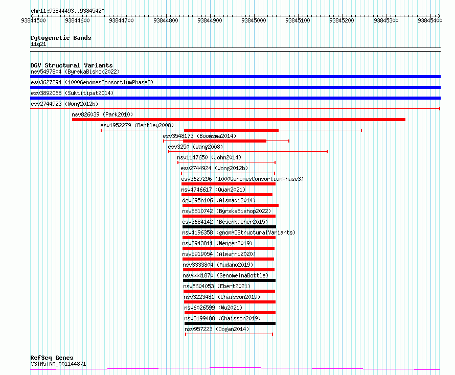Click the thick red segment of esv1952279
455x375 pixels.
point(231,130)
